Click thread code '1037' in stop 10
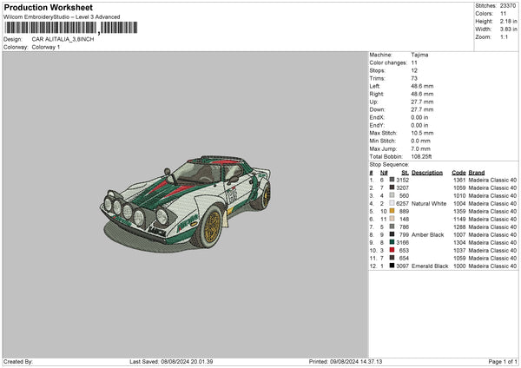The image size is (521, 368). tap(459, 251)
